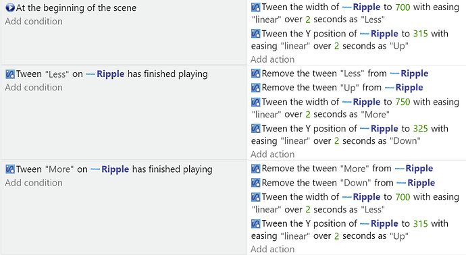Add action to the first event

(x=273, y=59)
